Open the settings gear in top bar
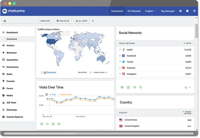 180,11
